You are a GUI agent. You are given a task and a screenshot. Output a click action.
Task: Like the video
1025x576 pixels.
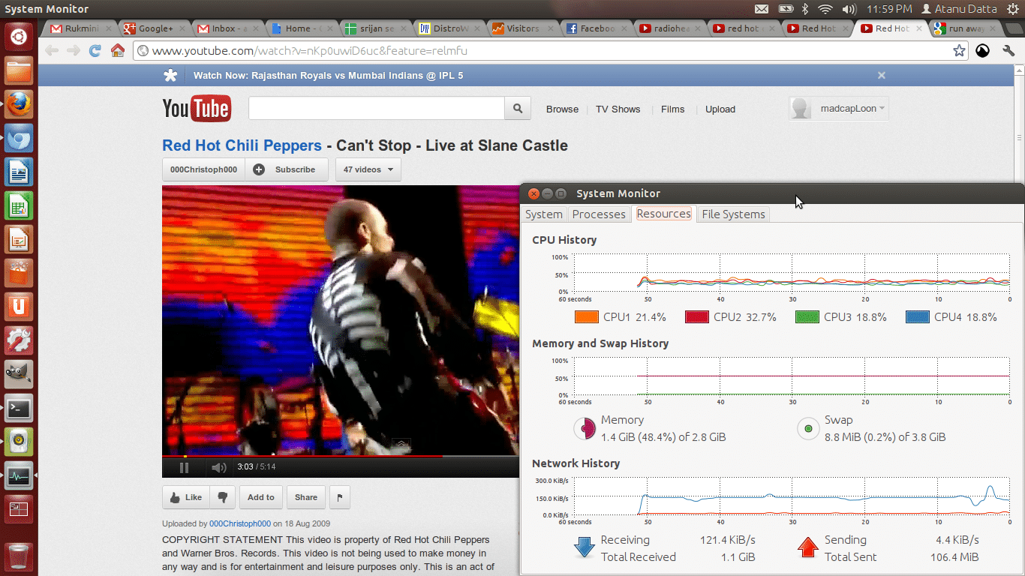coord(186,497)
